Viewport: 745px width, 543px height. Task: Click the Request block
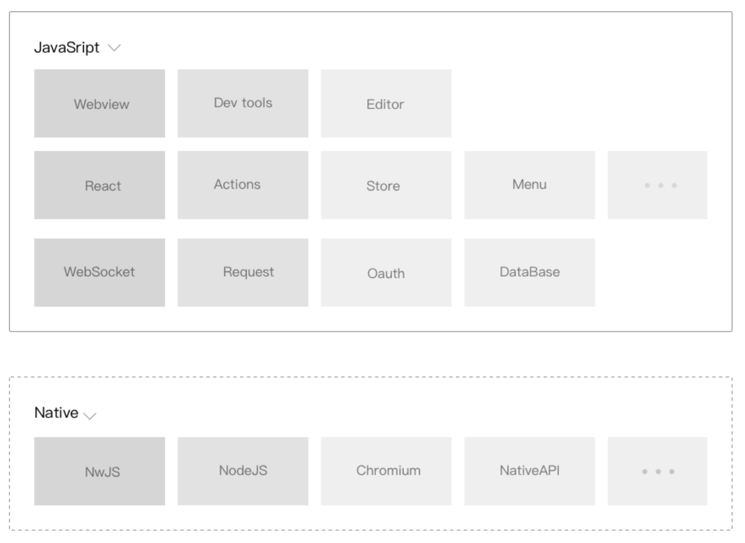tap(243, 273)
